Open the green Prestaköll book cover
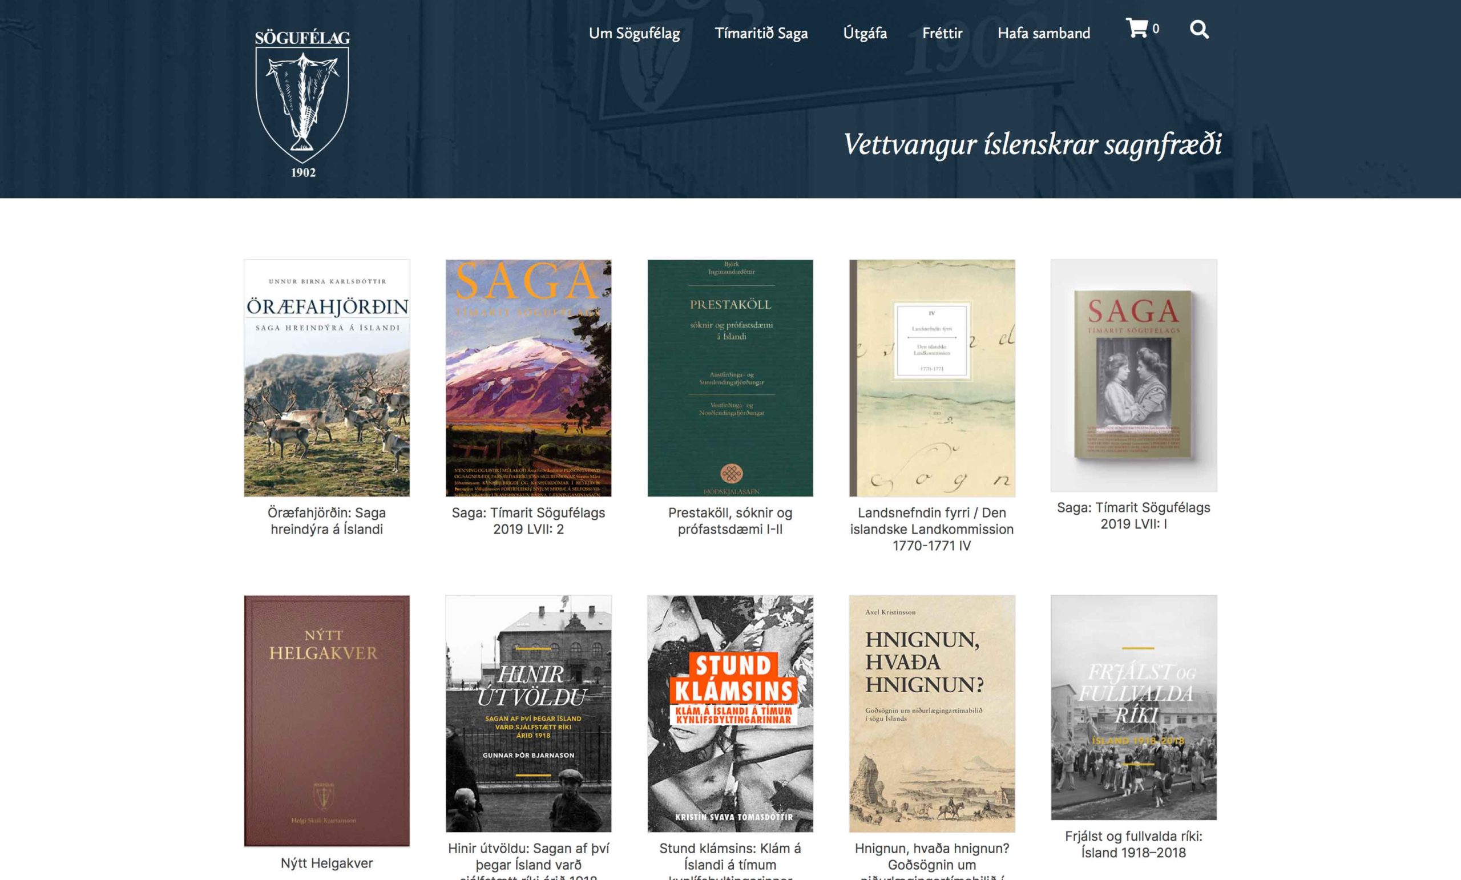1461x880 pixels. point(730,378)
